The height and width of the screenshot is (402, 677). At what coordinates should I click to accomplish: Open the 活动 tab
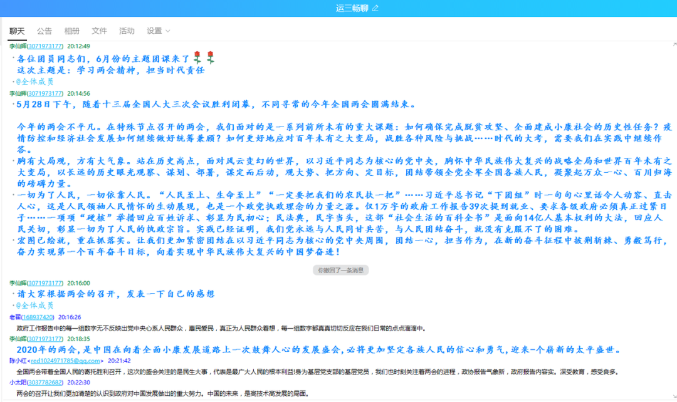point(127,31)
